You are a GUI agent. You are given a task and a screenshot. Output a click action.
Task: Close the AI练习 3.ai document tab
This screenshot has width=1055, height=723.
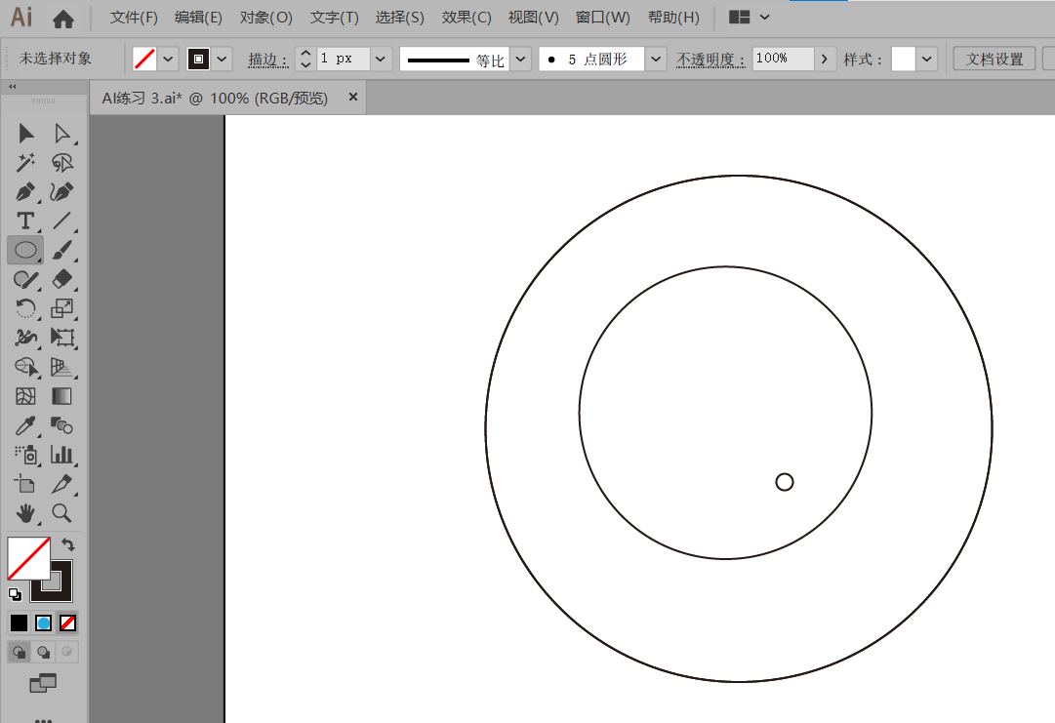352,98
